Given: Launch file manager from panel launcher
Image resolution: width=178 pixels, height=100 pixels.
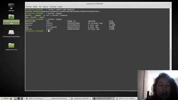Looking at the screenshot, I should tap(16, 99).
